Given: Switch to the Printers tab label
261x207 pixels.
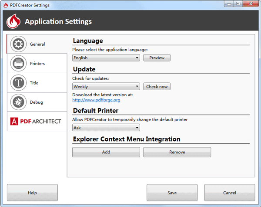Looking at the screenshot, I should point(37,64).
